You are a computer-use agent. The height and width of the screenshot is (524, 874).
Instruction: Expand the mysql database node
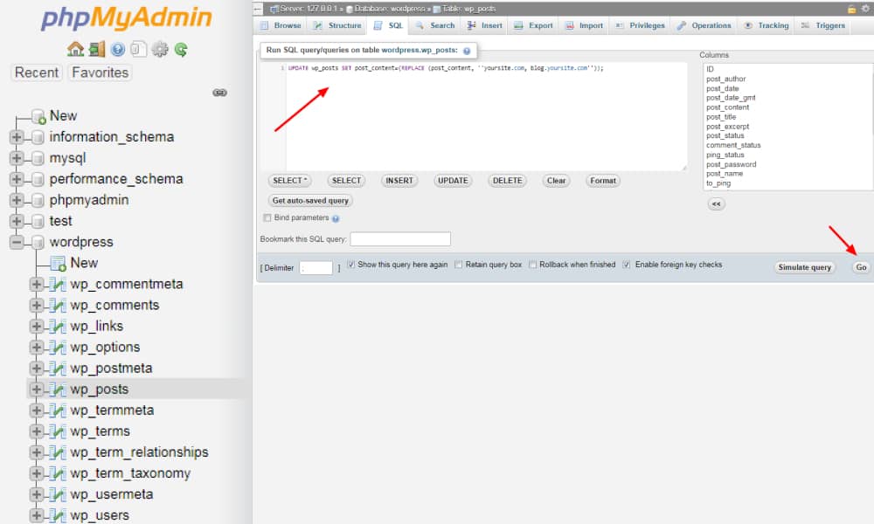pyautogui.click(x=17, y=158)
